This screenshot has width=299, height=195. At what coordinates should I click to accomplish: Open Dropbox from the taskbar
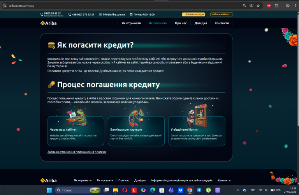180,190
